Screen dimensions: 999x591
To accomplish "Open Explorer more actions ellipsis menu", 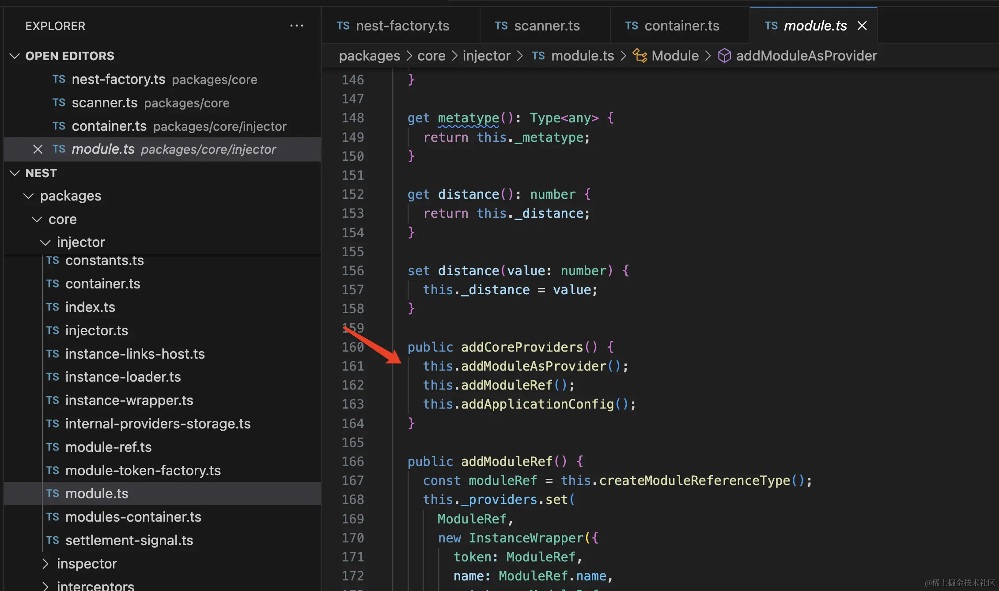I will 296,26.
